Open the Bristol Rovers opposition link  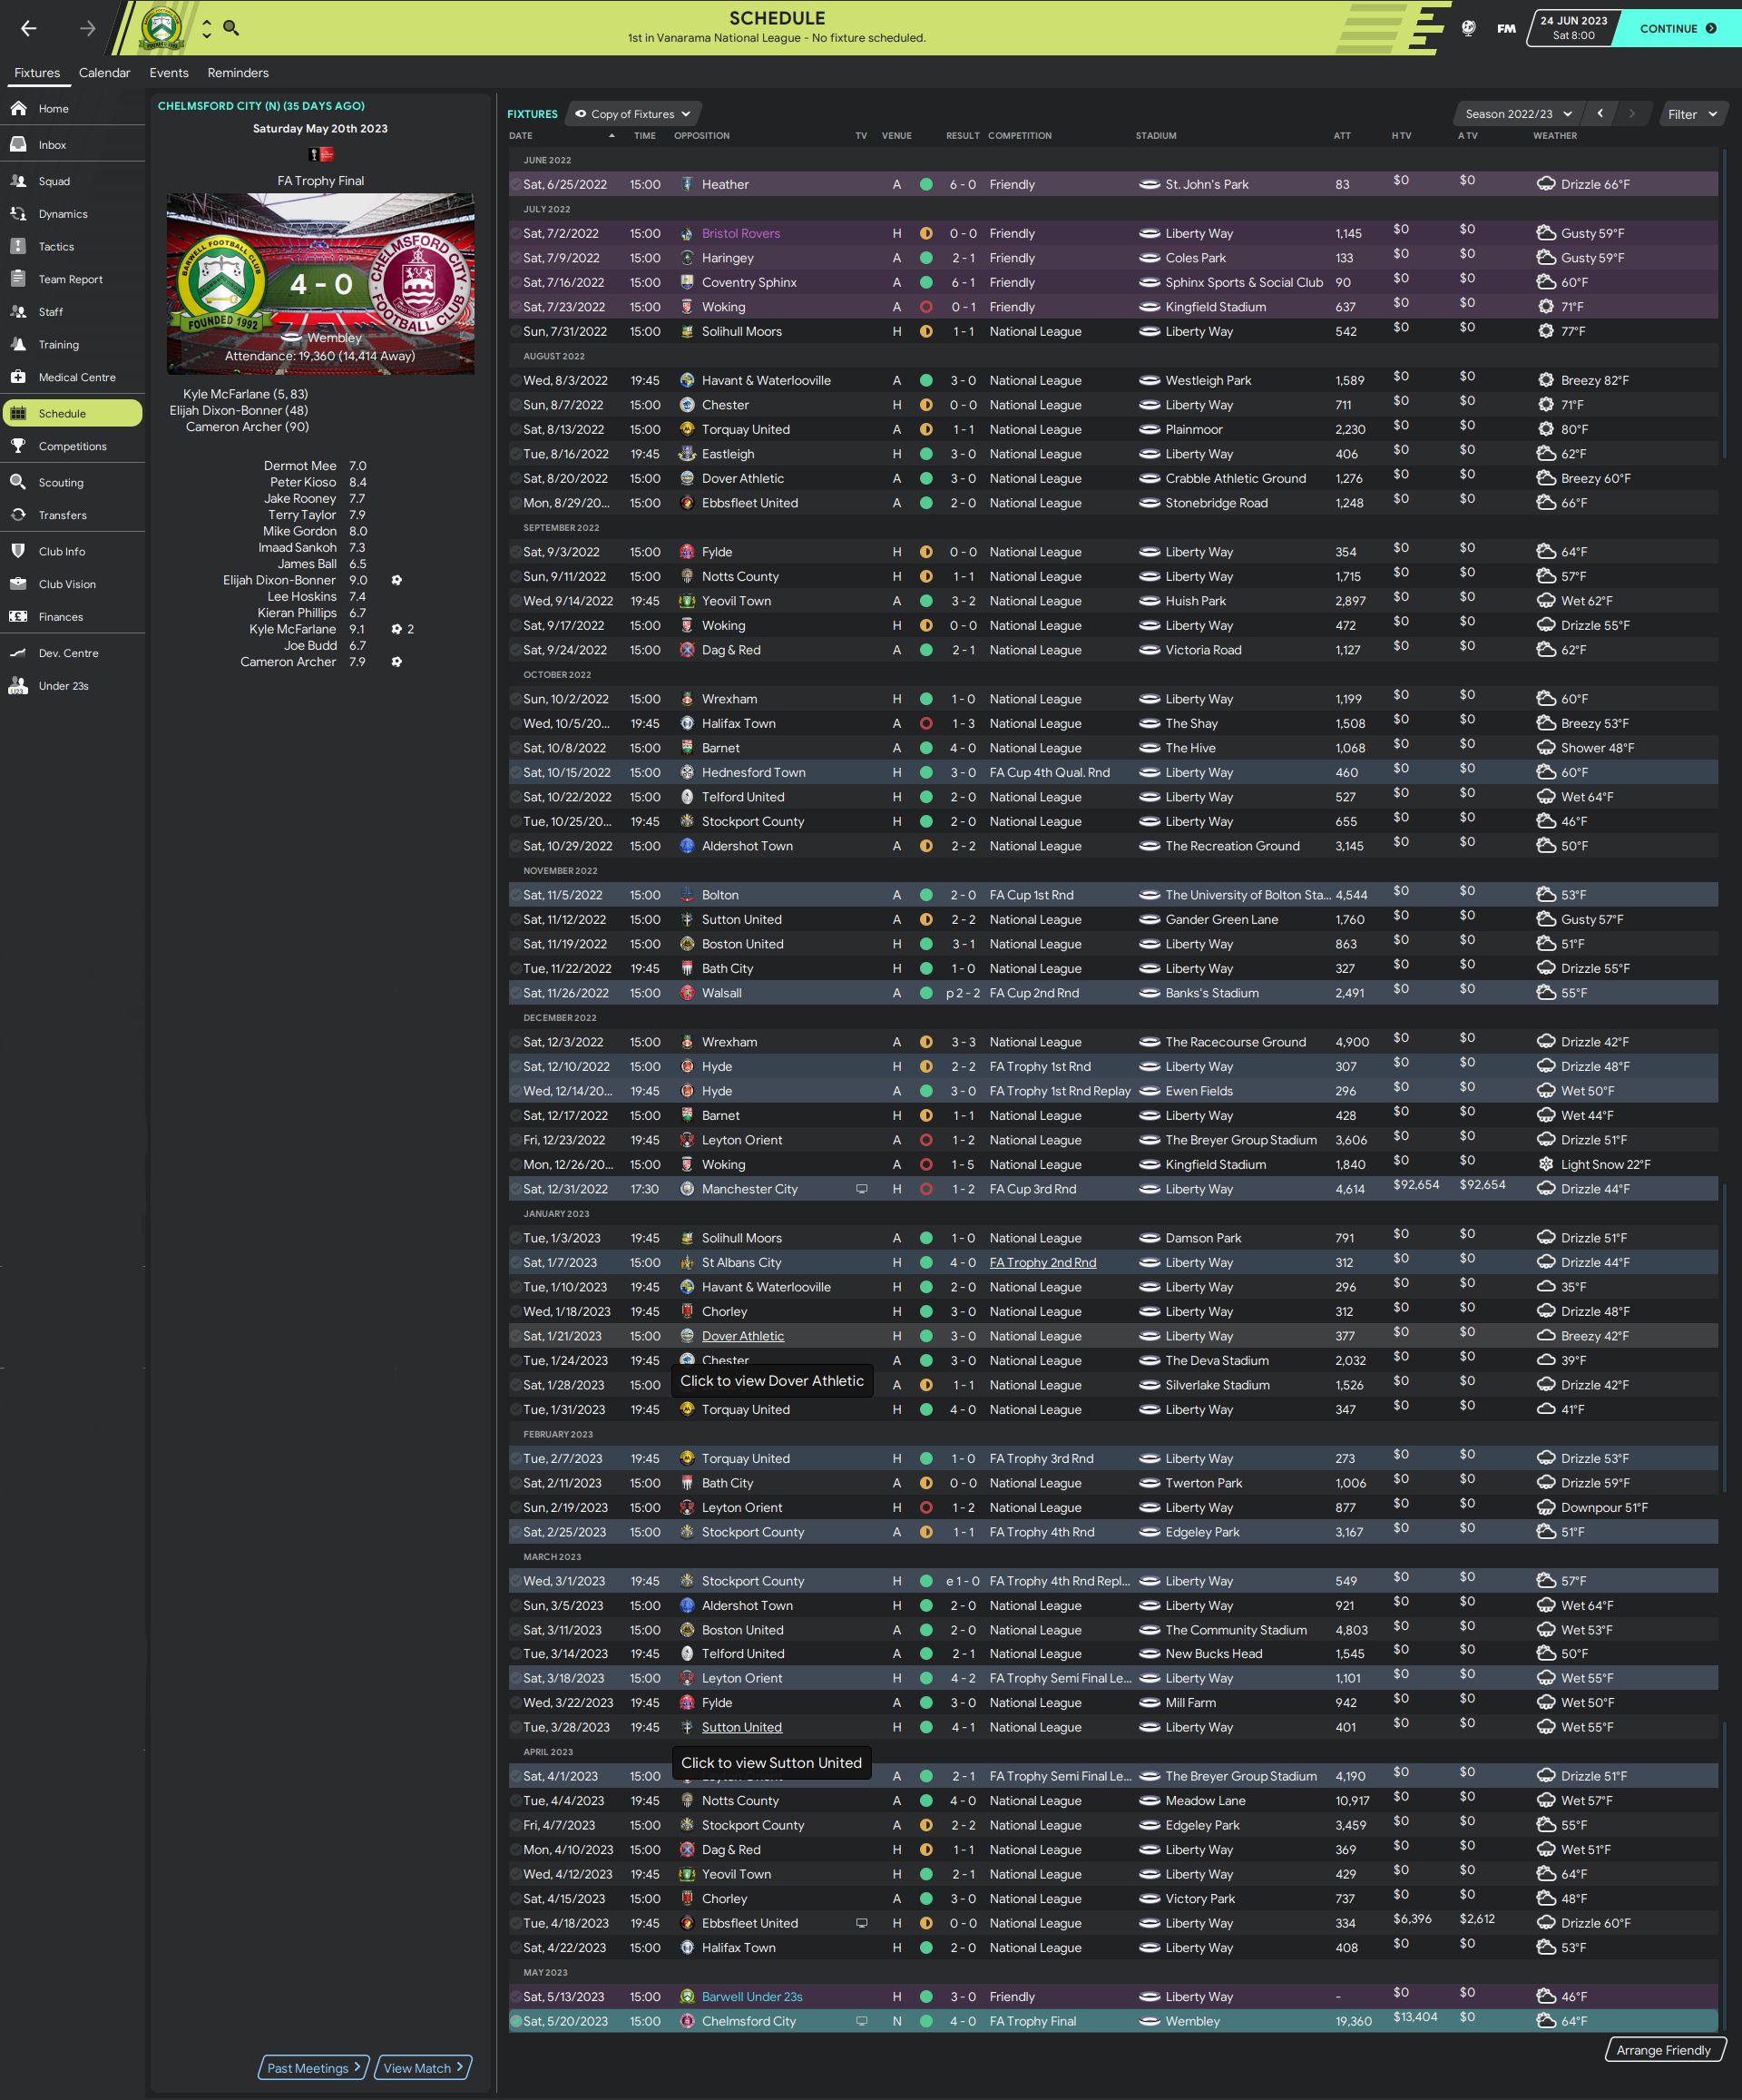point(741,233)
